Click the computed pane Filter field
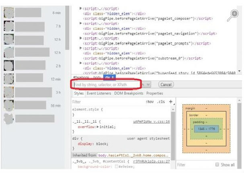Viewport: 244px width, 173px height. [195, 165]
